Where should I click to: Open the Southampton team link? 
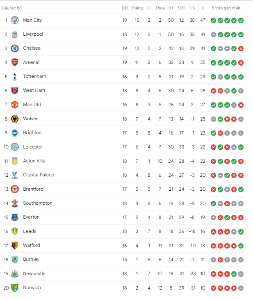pyautogui.click(x=38, y=203)
